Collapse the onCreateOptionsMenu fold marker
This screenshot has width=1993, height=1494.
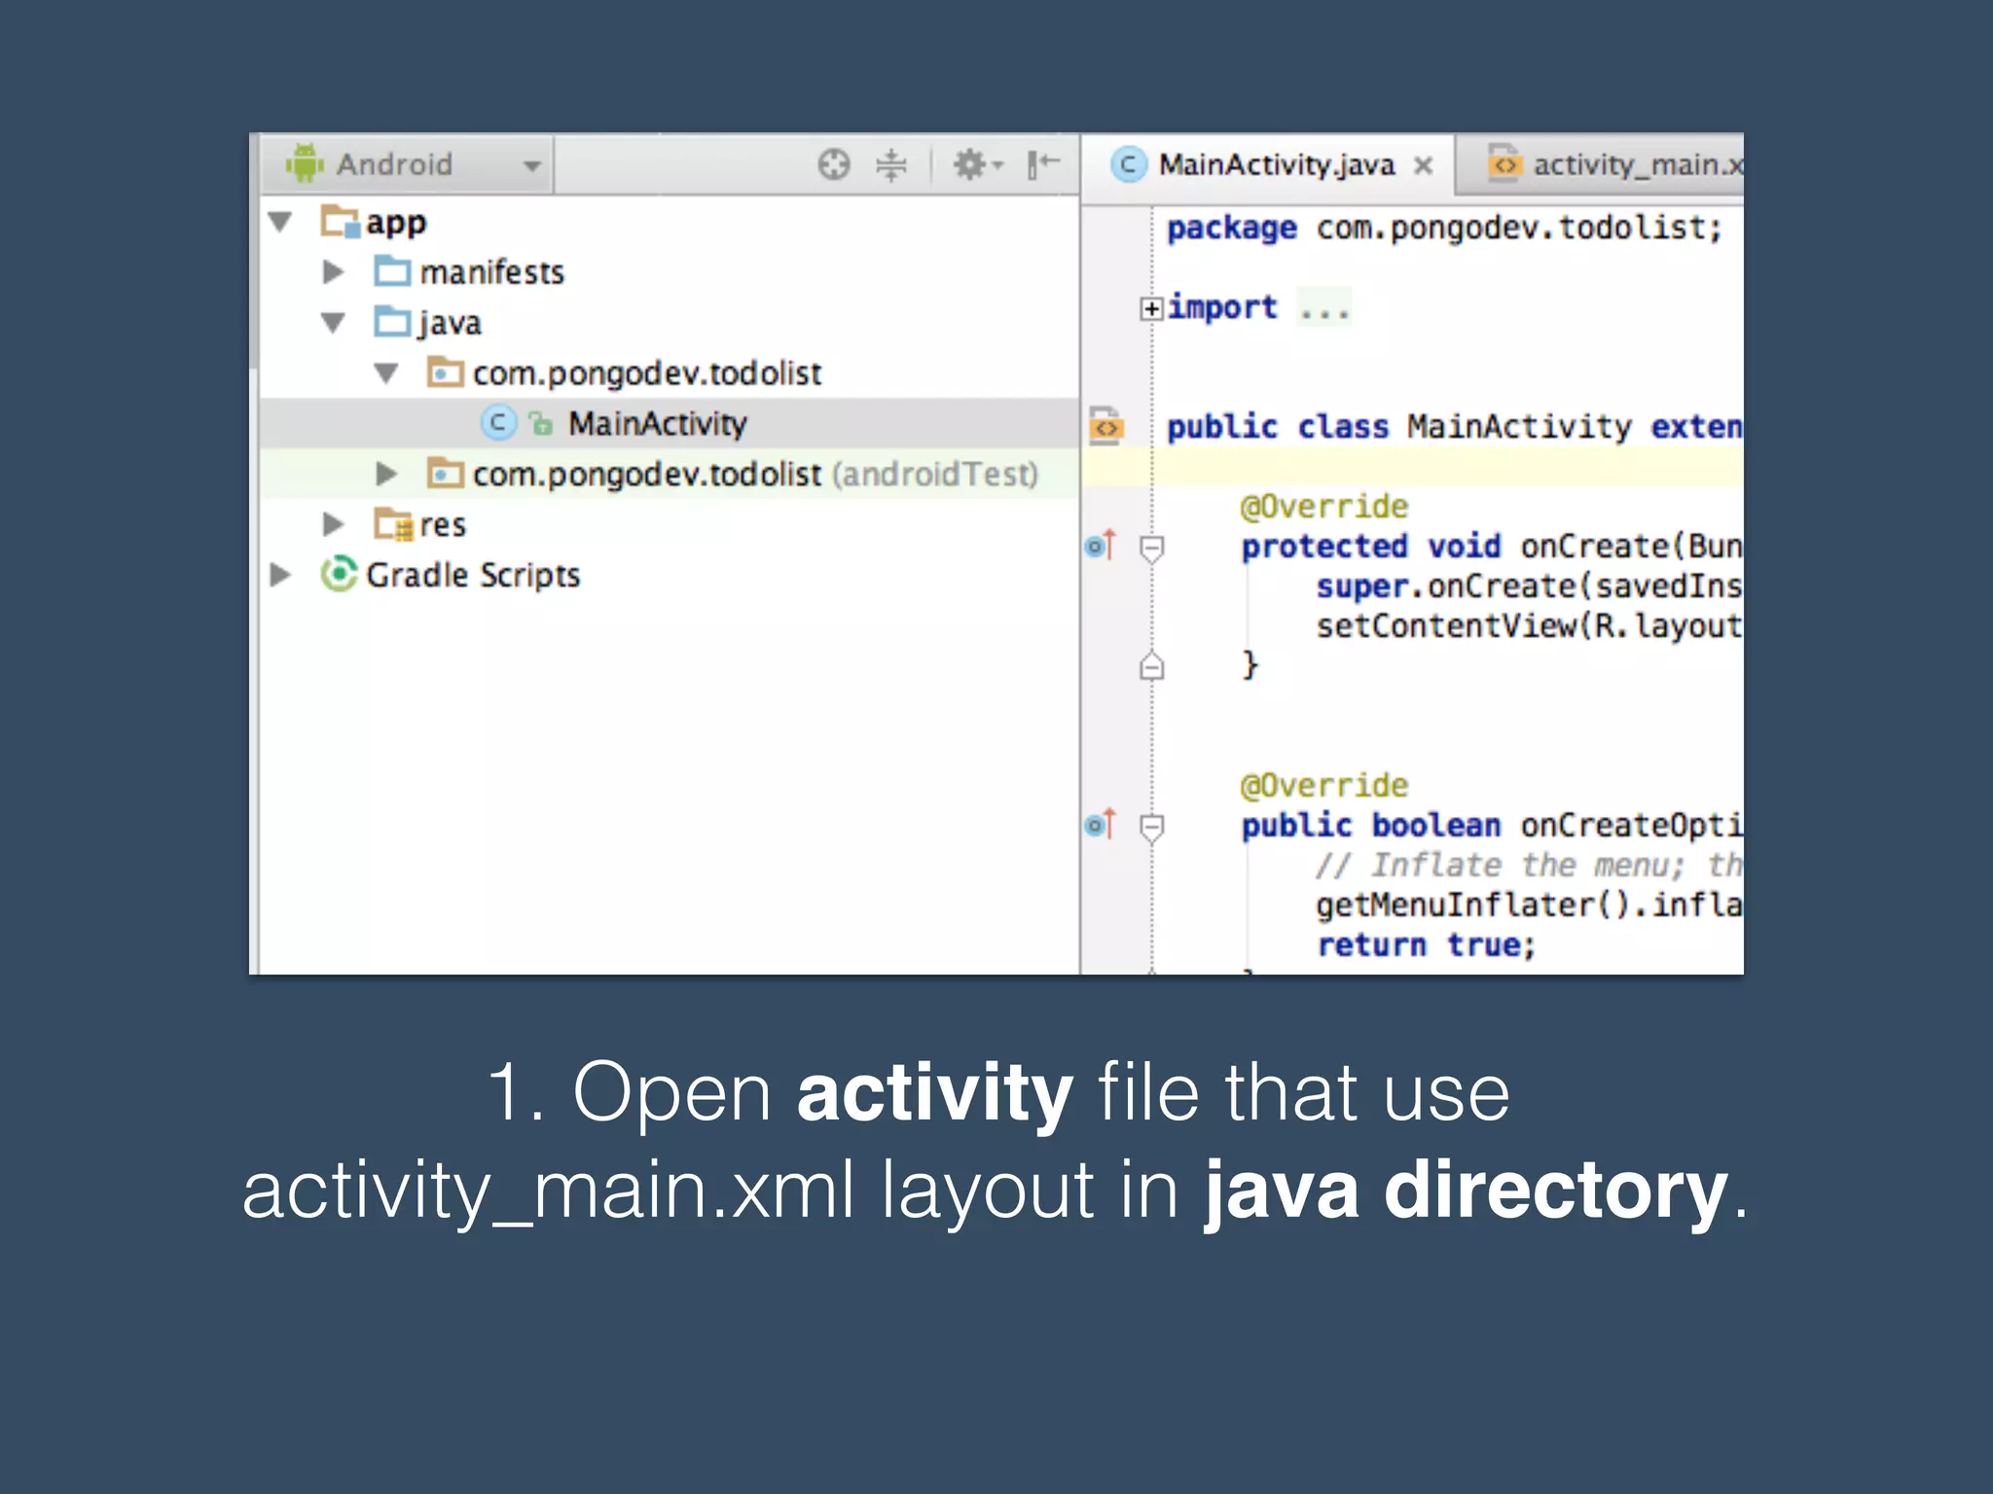tap(1151, 828)
